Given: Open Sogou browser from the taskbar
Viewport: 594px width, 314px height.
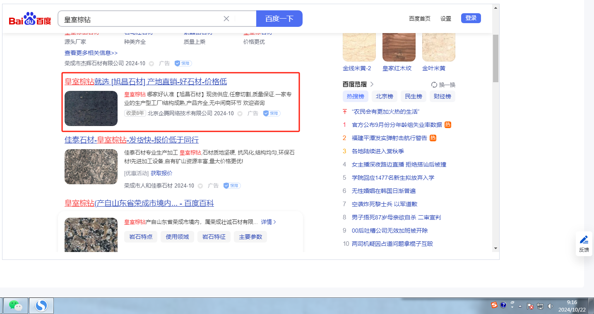Looking at the screenshot, I should click(41, 306).
